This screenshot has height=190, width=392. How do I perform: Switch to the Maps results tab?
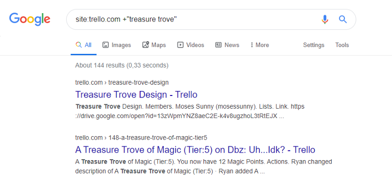(154, 45)
